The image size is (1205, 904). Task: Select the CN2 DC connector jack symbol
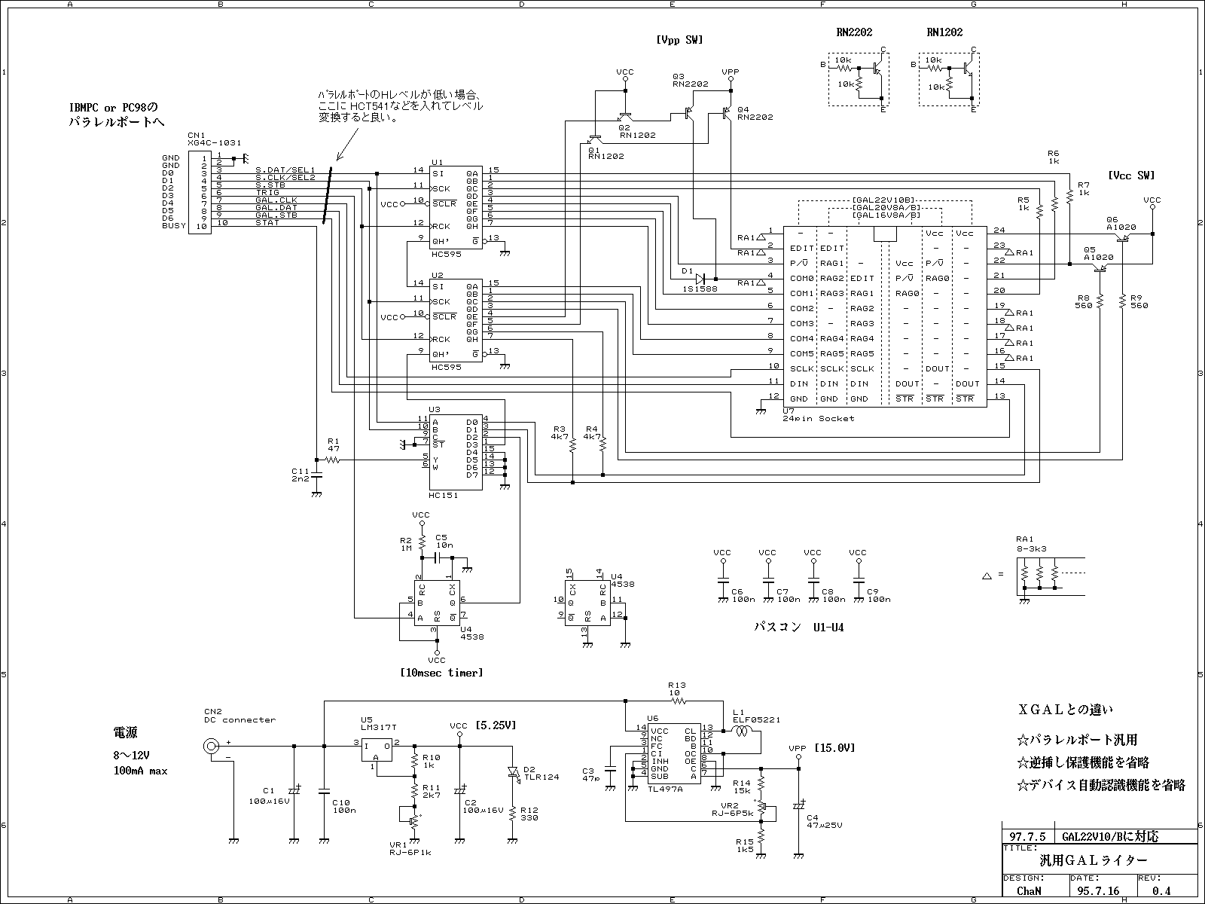212,747
